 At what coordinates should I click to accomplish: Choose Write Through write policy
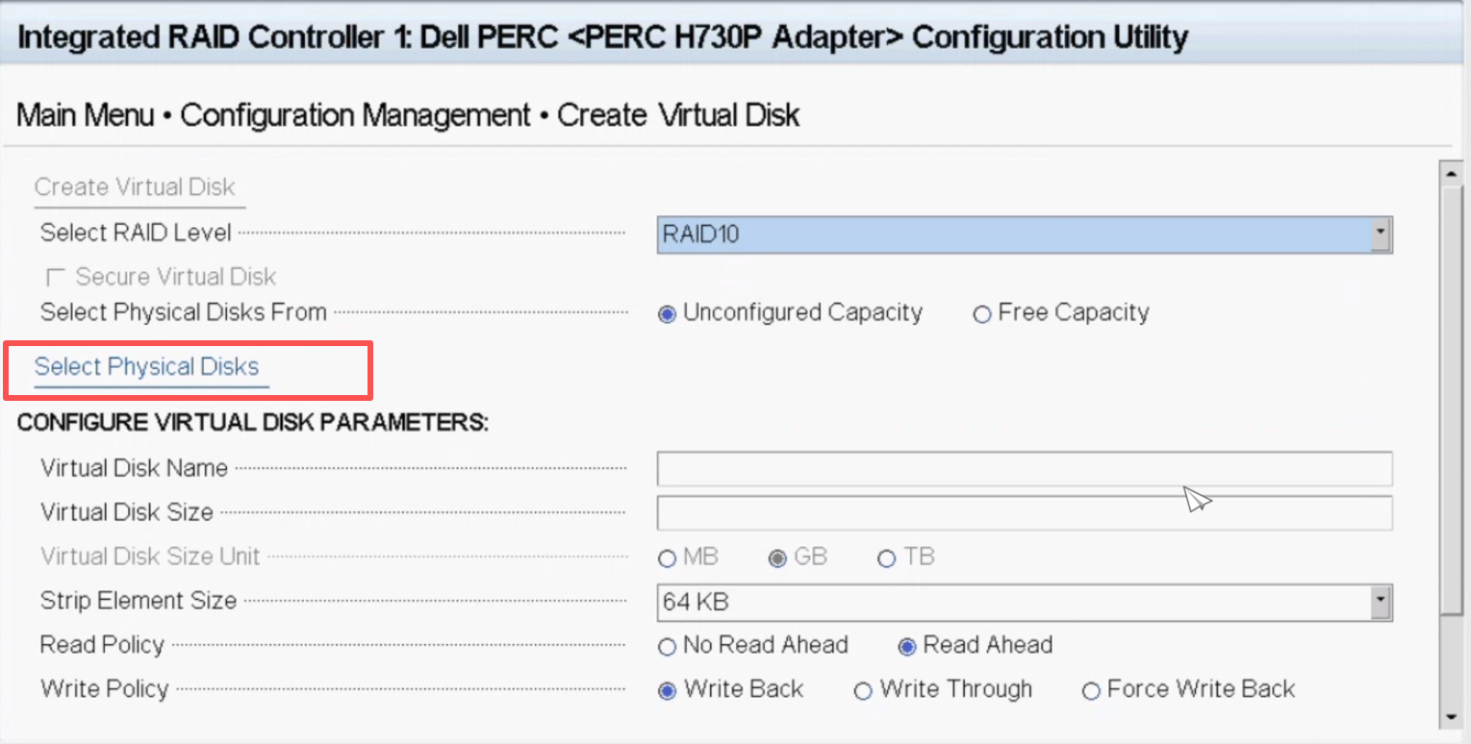[x=863, y=691]
